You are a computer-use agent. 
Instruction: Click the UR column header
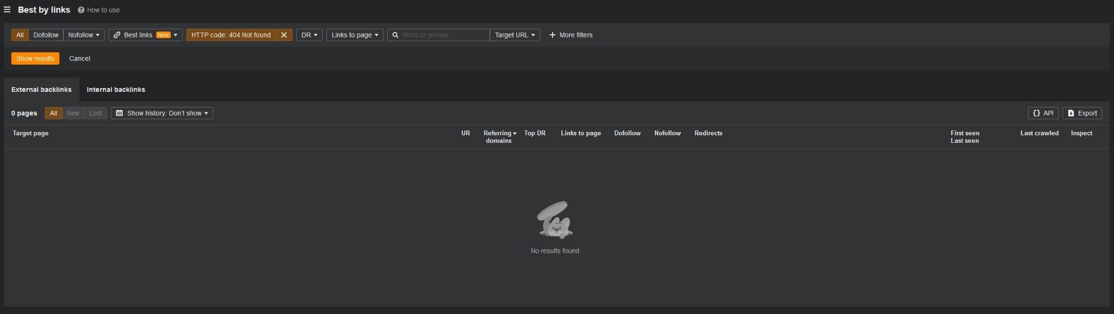pos(466,133)
